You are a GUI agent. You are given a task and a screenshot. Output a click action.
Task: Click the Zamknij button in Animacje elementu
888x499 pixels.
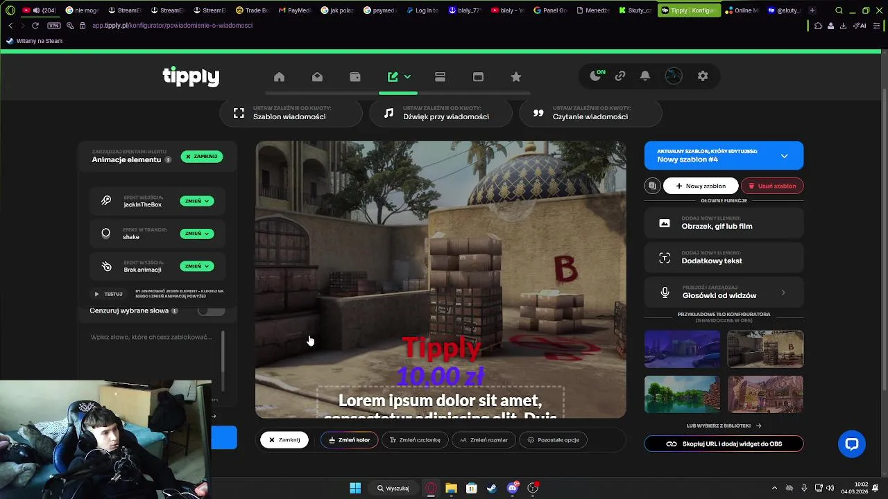pos(202,157)
